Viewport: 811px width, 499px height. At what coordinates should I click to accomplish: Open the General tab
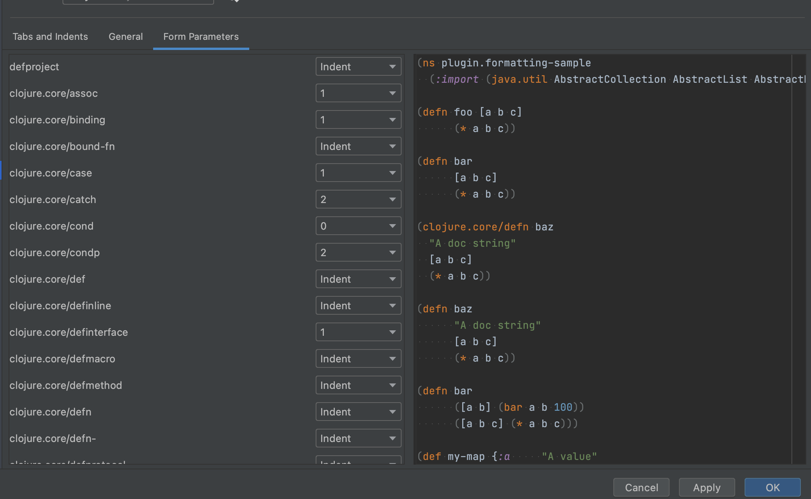click(125, 36)
